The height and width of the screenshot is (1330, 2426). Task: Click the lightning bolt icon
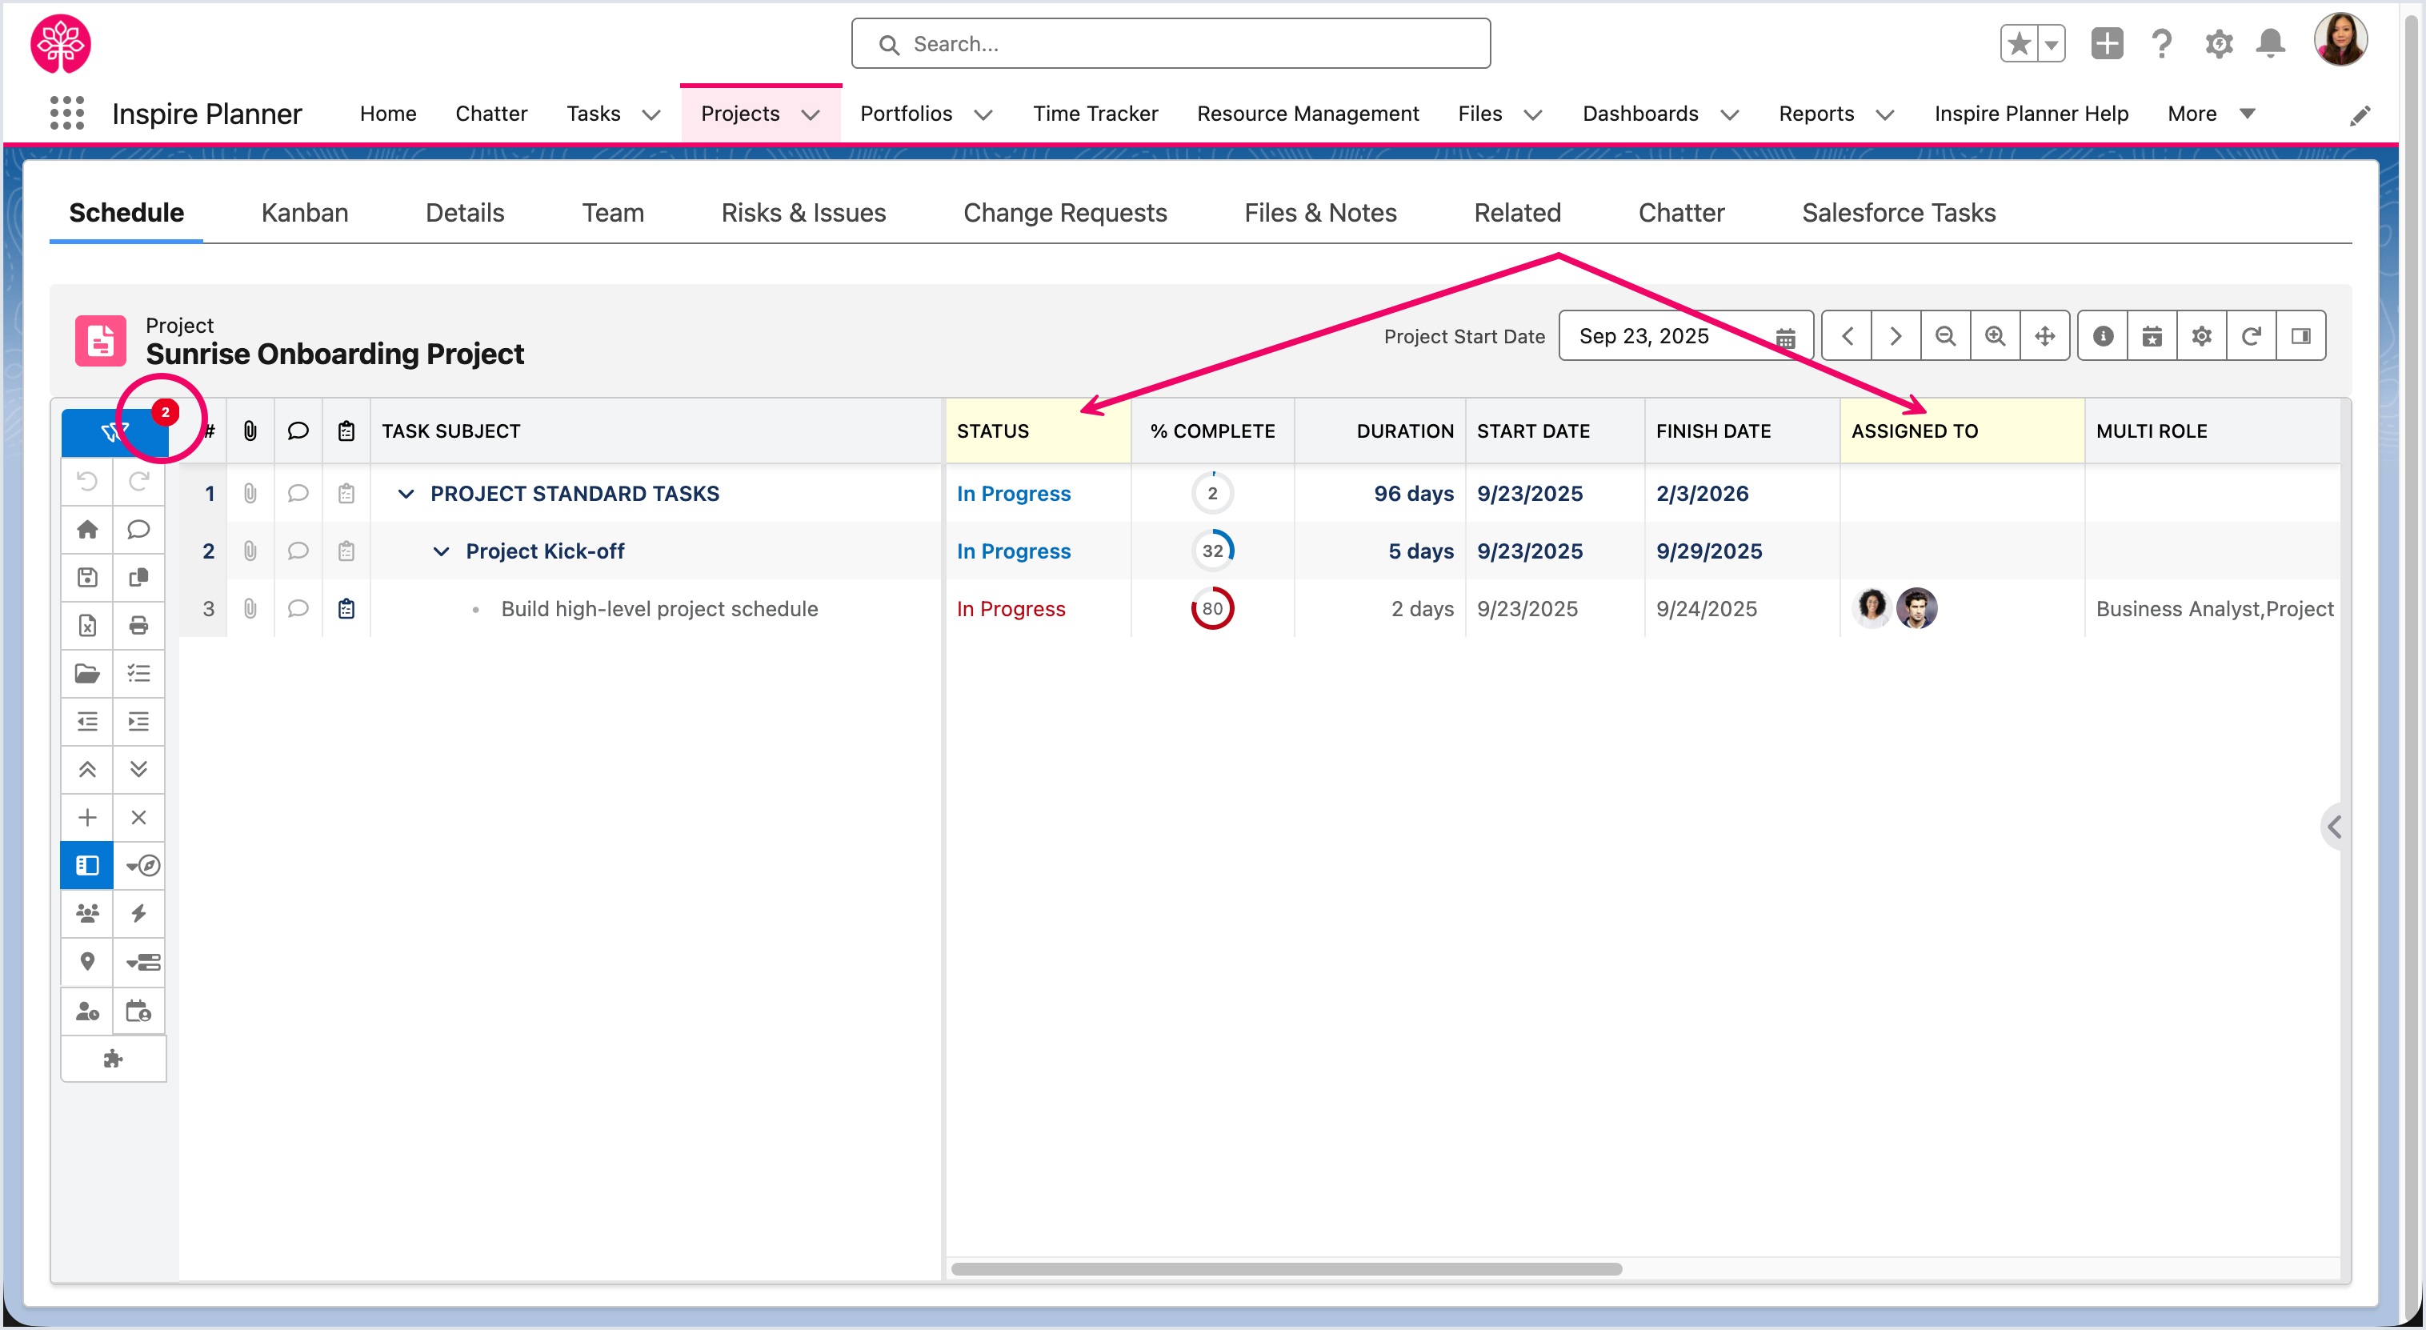click(x=138, y=914)
